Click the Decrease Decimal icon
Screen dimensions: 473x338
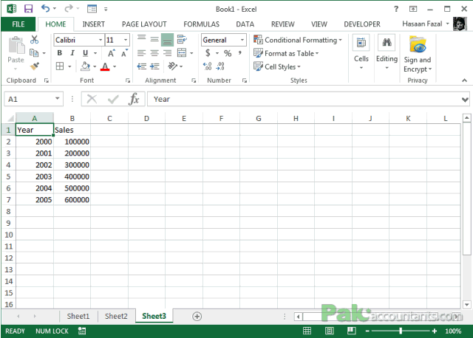pos(220,66)
